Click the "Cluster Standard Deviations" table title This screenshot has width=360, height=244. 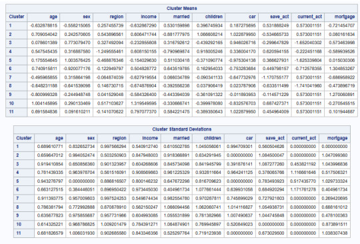pos(181,129)
